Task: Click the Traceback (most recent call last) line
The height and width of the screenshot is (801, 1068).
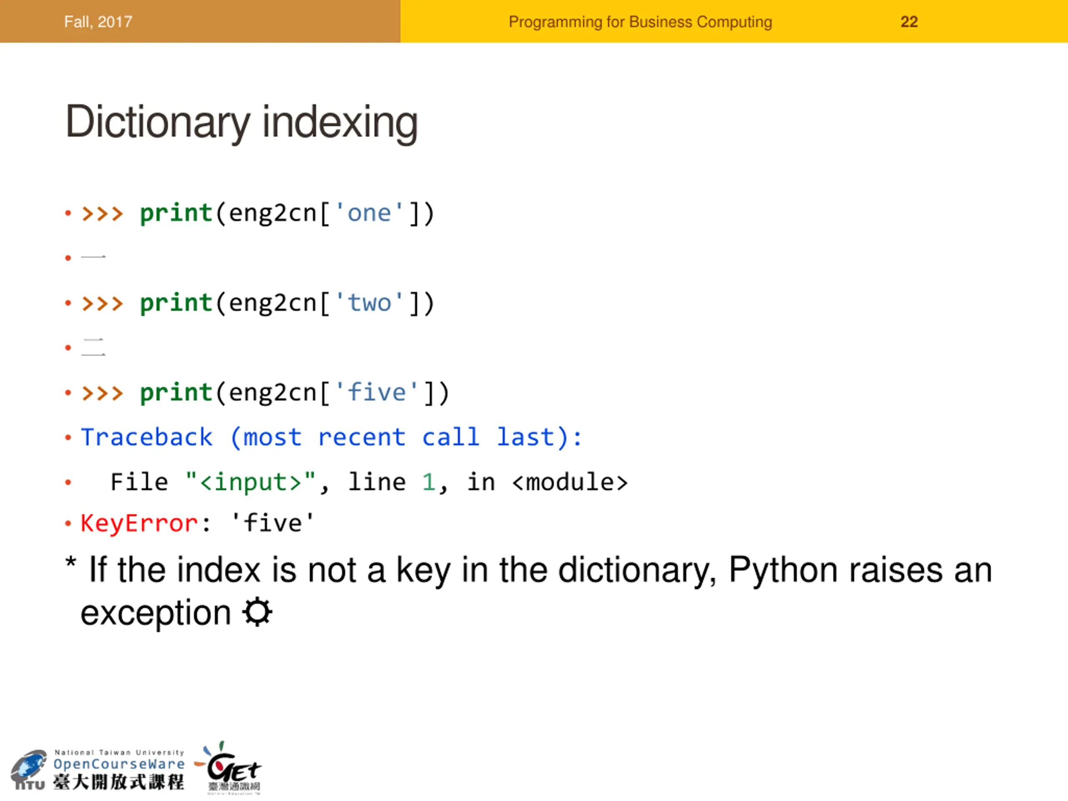Action: coord(332,438)
